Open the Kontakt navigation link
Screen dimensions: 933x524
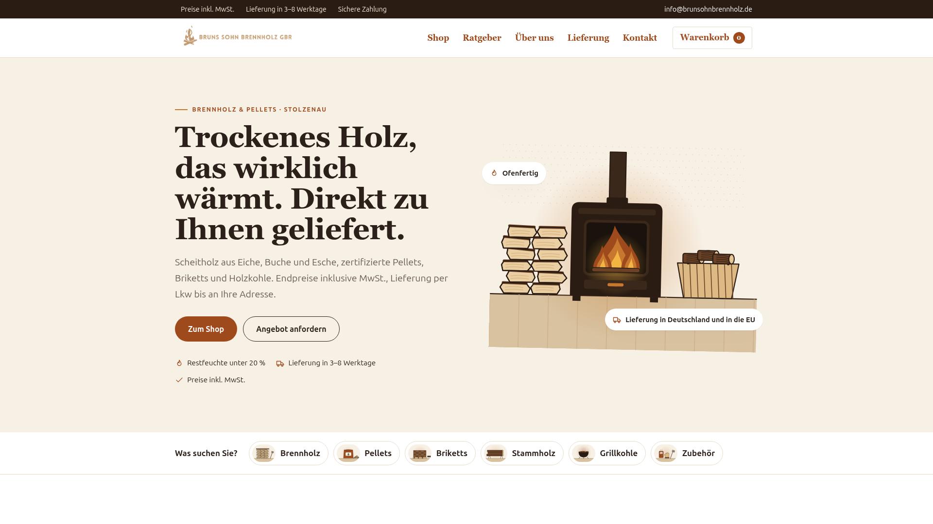click(639, 38)
